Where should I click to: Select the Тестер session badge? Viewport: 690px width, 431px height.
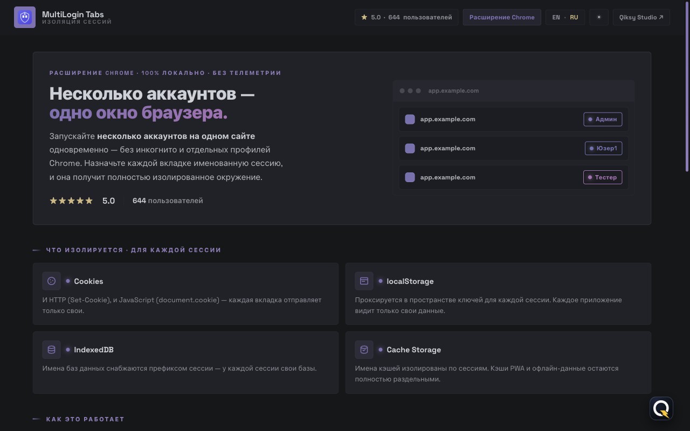tap(603, 177)
